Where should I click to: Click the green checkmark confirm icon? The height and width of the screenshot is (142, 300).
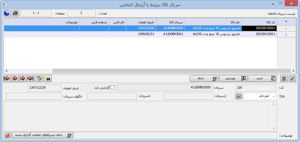coord(292,78)
